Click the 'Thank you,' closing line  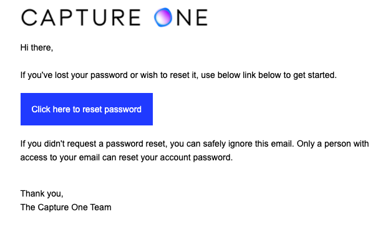click(42, 193)
